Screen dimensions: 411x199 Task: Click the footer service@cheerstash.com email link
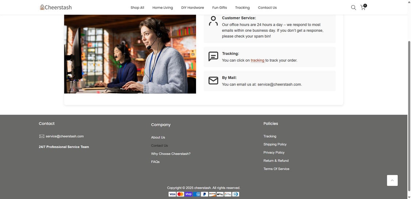point(65,136)
